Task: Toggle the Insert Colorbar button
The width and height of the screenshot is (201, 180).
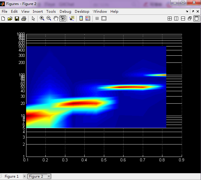Action: (x=81, y=18)
